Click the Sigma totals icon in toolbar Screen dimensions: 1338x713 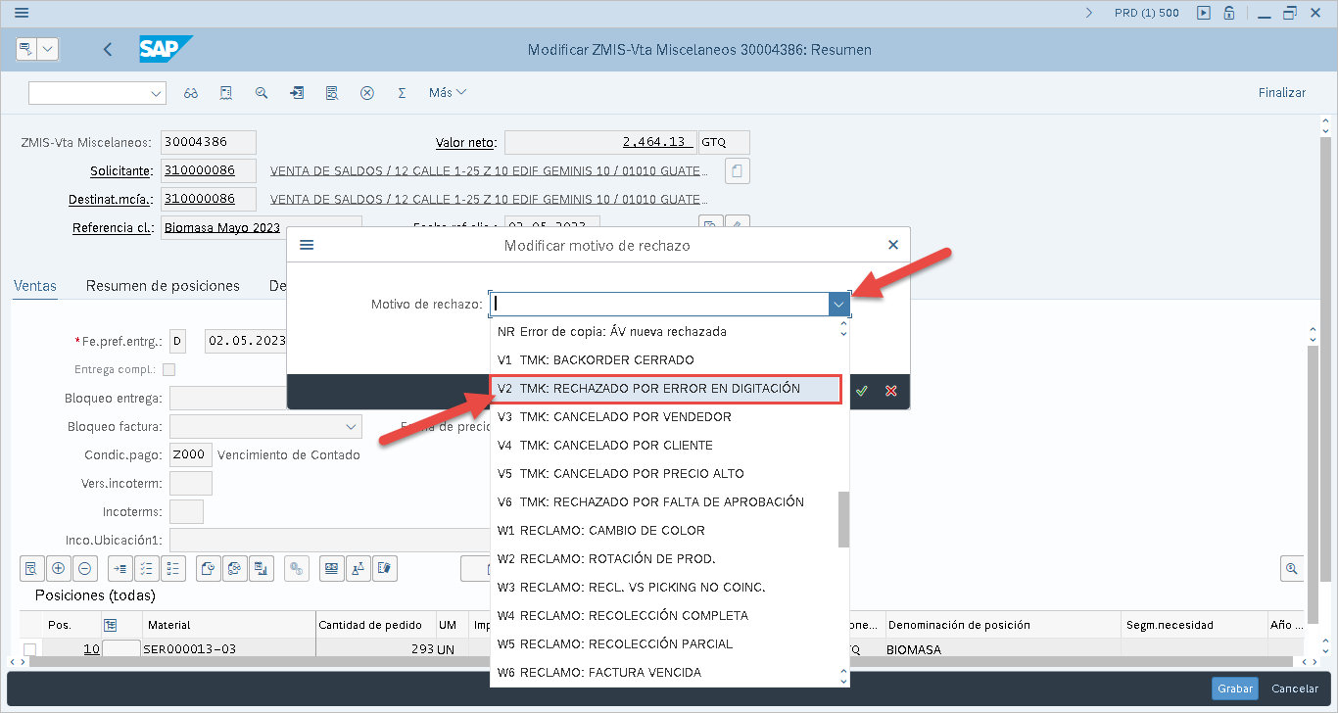tap(402, 93)
